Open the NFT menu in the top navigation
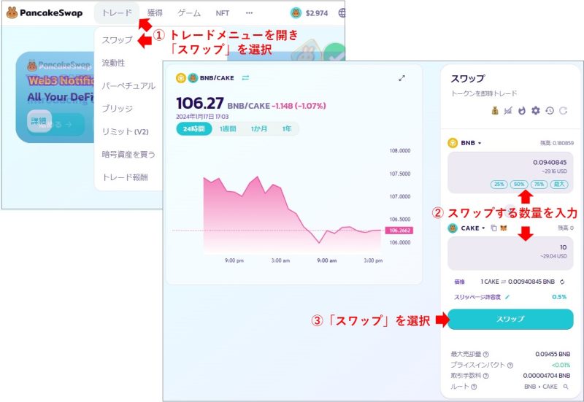 click(x=223, y=13)
